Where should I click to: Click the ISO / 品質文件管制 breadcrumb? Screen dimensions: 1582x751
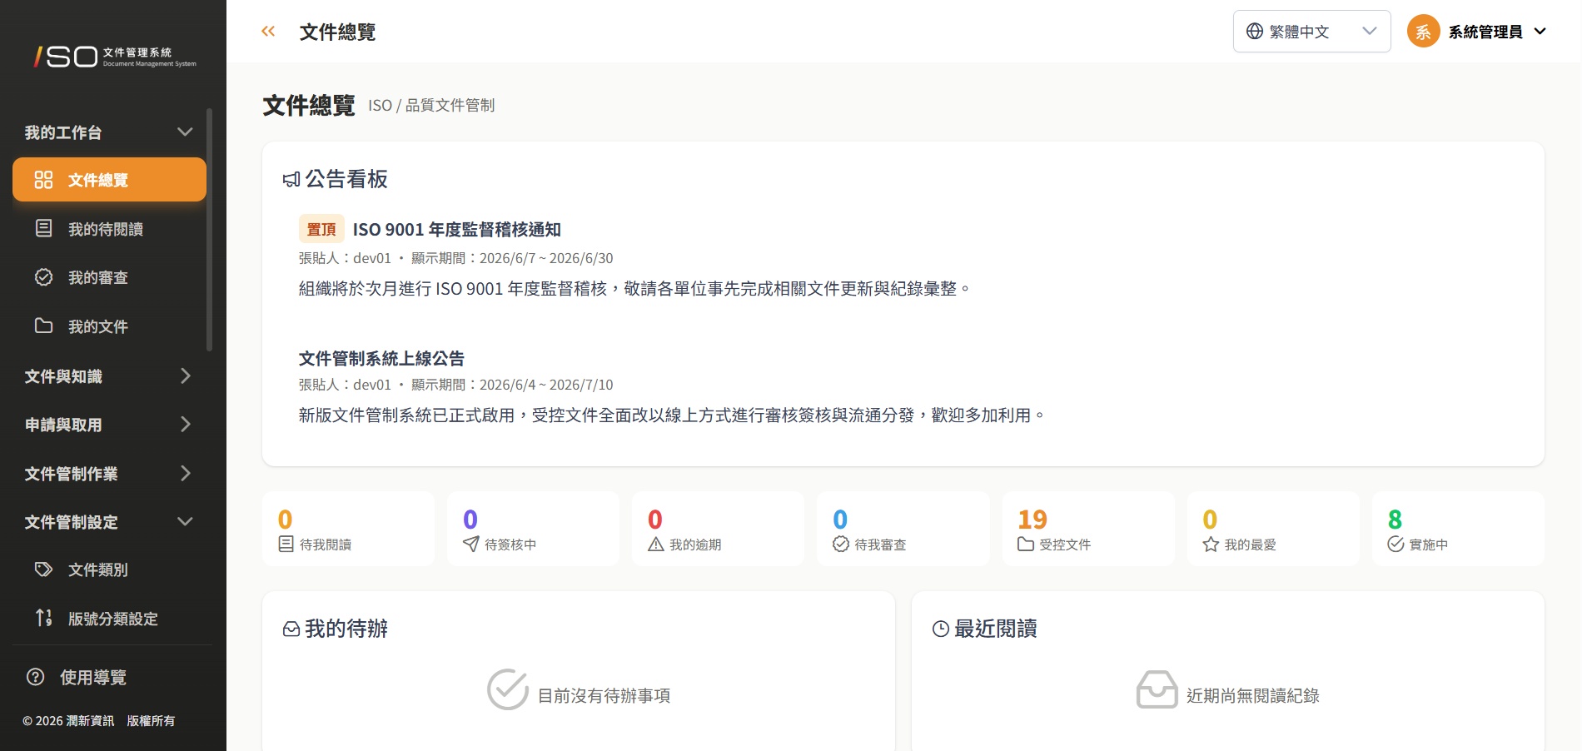(431, 105)
